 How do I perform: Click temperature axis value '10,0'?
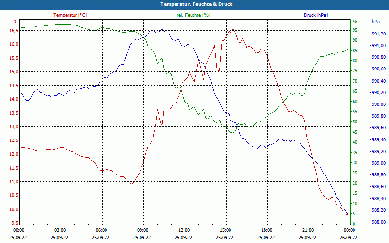click(14, 209)
